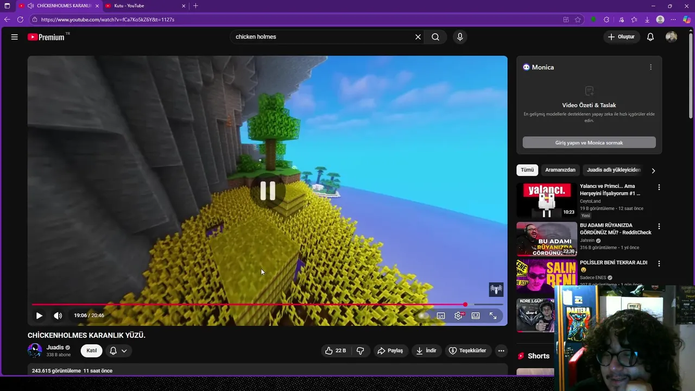695x391 pixels.
Task: Open the YouTube guide hamburger menu
Action: (15, 37)
